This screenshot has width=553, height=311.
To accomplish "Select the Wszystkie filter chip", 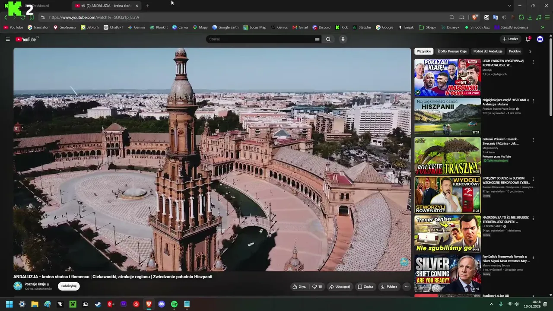I will point(424,51).
